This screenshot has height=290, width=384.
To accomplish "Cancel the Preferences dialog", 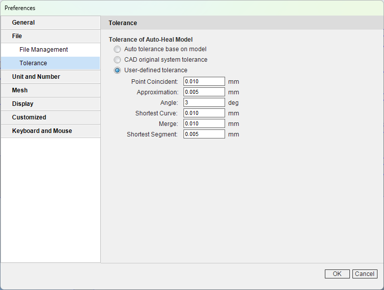I will point(364,274).
